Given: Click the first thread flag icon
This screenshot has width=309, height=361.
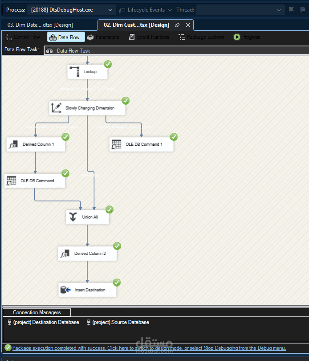Looking at the screenshot, I should [291, 10].
